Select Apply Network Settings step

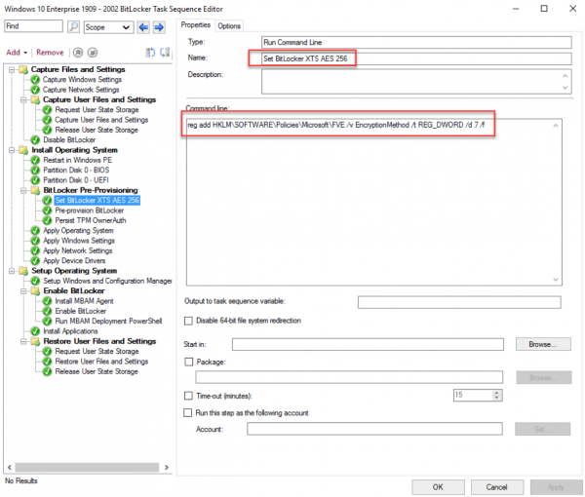coord(78,250)
